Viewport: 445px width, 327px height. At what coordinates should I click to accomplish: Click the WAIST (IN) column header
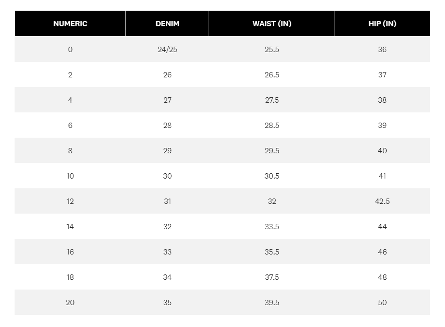point(272,23)
